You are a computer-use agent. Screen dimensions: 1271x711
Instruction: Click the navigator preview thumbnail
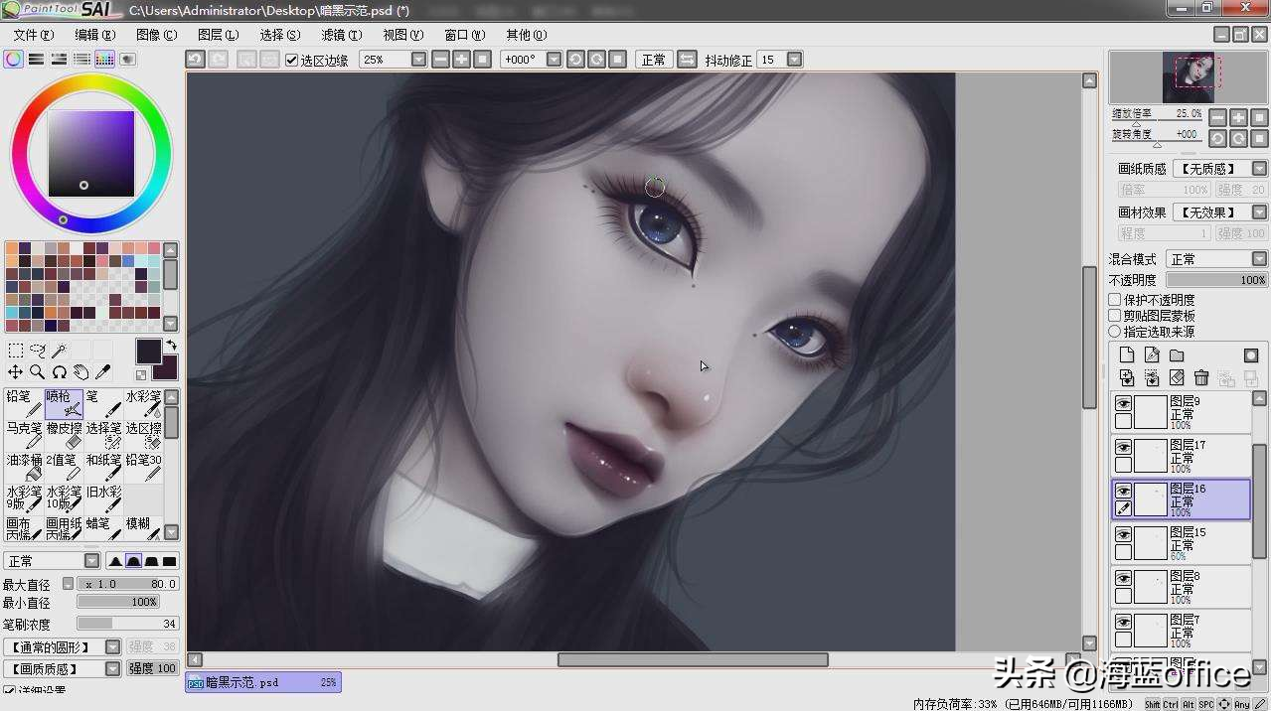pyautogui.click(x=1190, y=77)
